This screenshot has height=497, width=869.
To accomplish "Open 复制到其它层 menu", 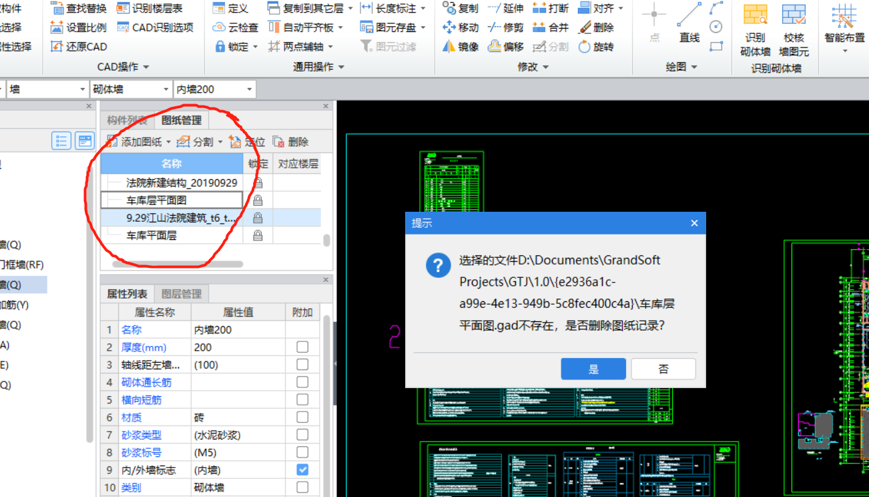I will [309, 8].
